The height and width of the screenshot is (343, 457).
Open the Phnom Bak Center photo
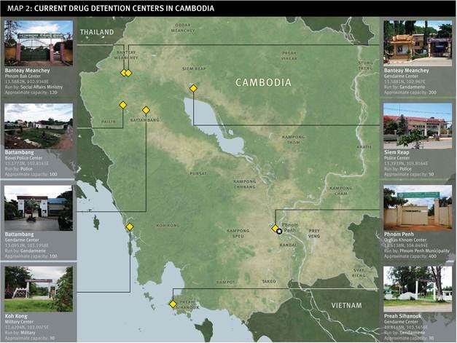(39, 43)
